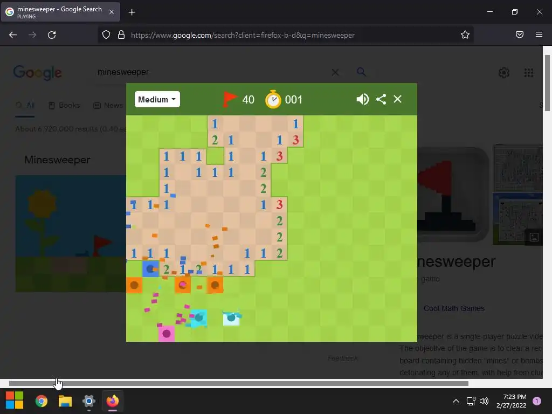The image size is (552, 414).
Task: Open the taskbar volume control
Action: click(484, 401)
